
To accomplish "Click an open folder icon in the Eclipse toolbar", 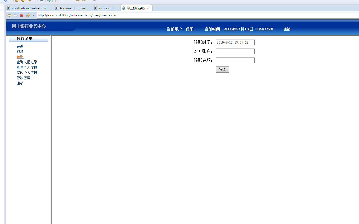I will point(17,1).
